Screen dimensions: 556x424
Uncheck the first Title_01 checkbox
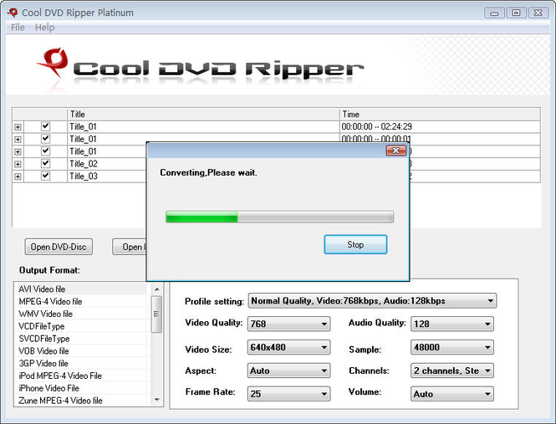45,126
